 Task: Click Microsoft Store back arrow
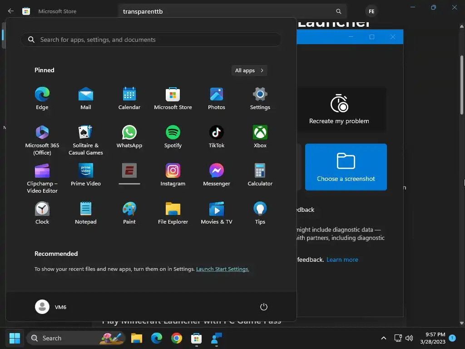click(11, 11)
